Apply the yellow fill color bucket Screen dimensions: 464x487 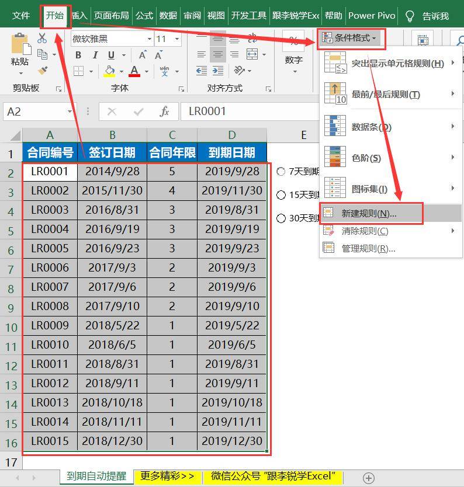(x=109, y=71)
